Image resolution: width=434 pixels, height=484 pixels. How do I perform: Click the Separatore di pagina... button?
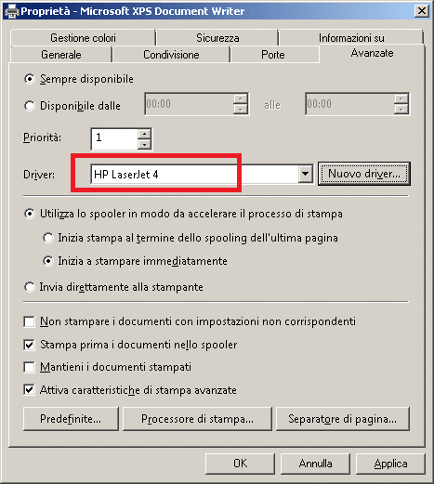(x=343, y=419)
